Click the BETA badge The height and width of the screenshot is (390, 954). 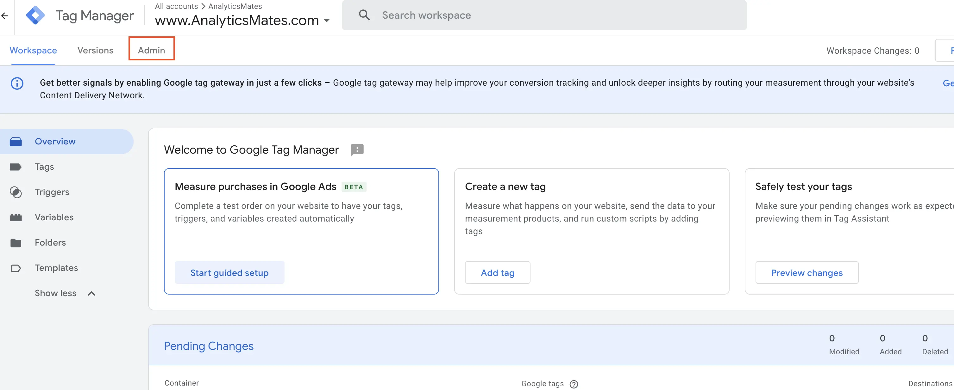[x=354, y=187]
